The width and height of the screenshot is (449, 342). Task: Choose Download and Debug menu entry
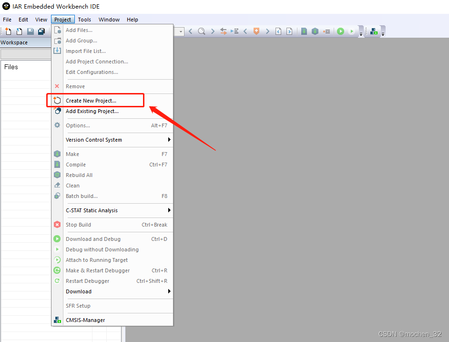point(112,239)
